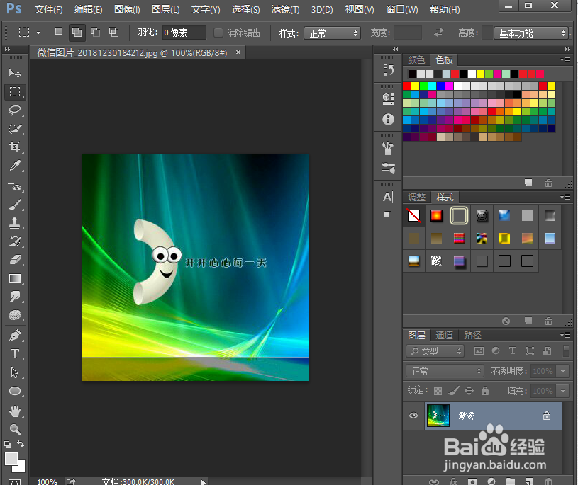This screenshot has height=485, width=578.
Task: Open the tool preset picker arrow
Action: point(39,33)
